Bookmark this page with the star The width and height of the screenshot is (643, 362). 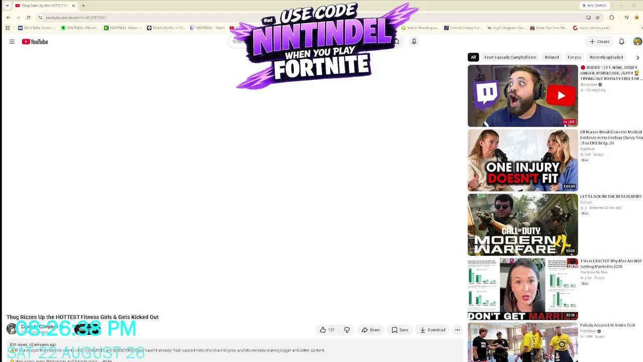pyautogui.click(x=597, y=18)
